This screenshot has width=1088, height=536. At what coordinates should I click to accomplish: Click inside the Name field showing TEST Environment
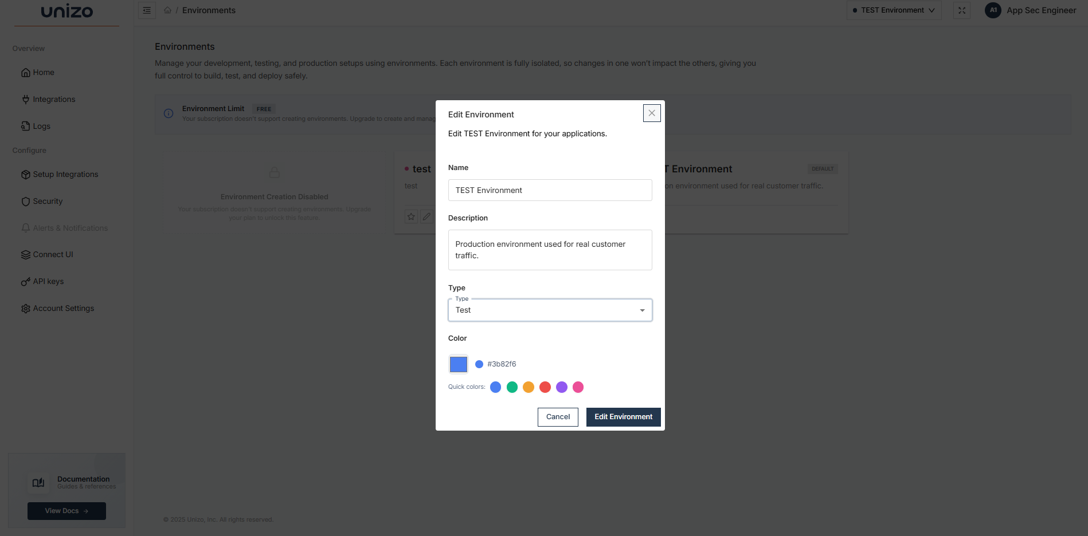click(549, 190)
